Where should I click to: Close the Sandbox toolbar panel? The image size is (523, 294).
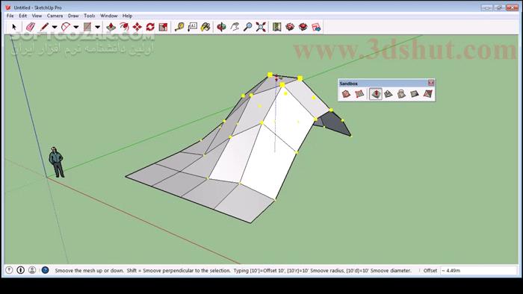[431, 83]
